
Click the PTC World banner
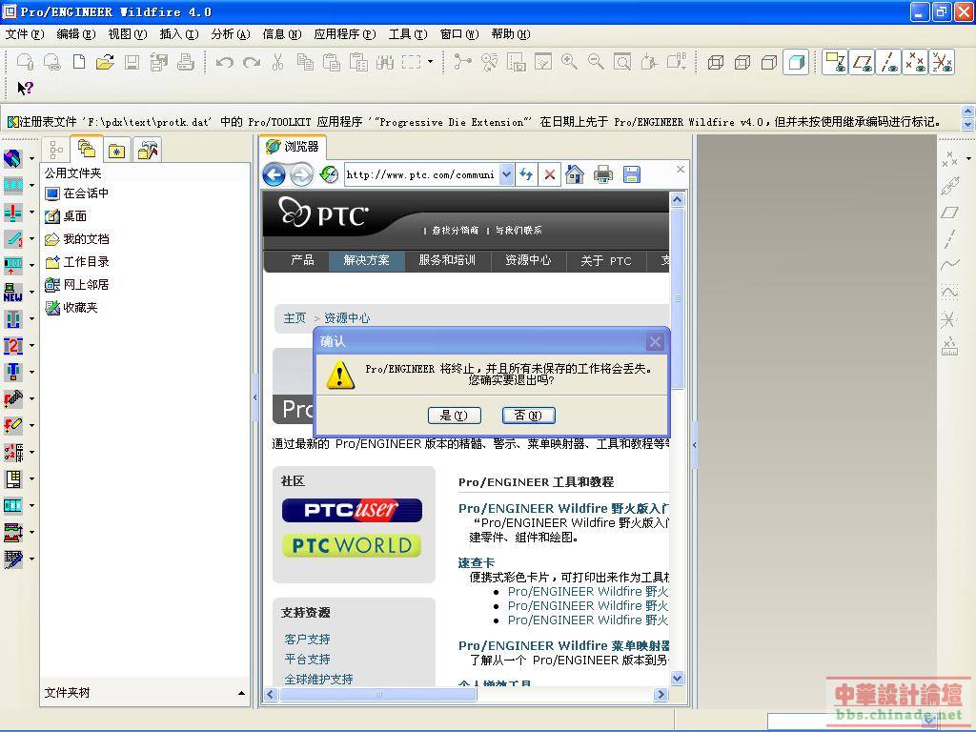353,546
